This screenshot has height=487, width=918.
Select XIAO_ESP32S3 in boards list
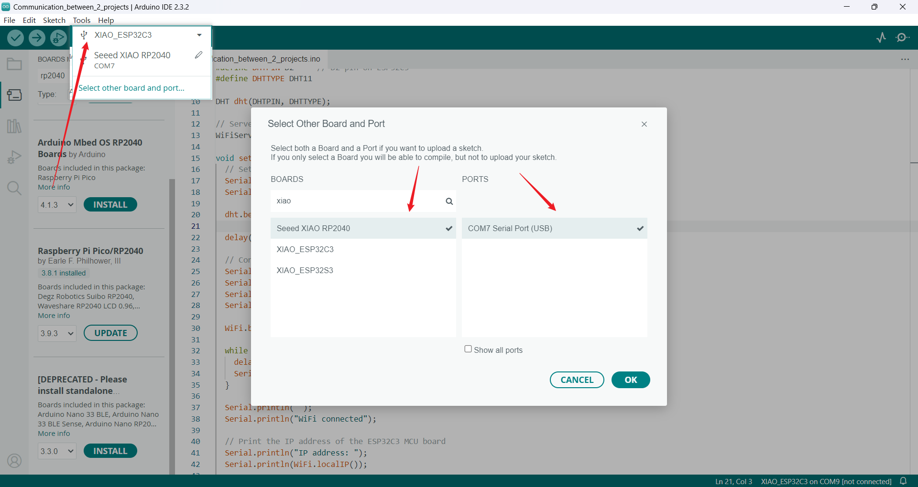(363, 270)
